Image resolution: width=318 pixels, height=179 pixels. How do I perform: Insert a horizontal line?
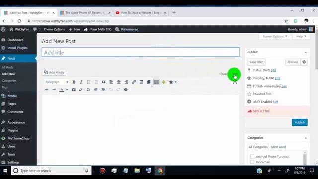point(54,89)
